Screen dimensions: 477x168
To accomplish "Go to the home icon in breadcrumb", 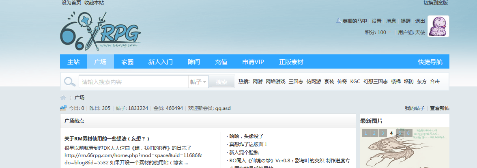I will pos(63,98).
